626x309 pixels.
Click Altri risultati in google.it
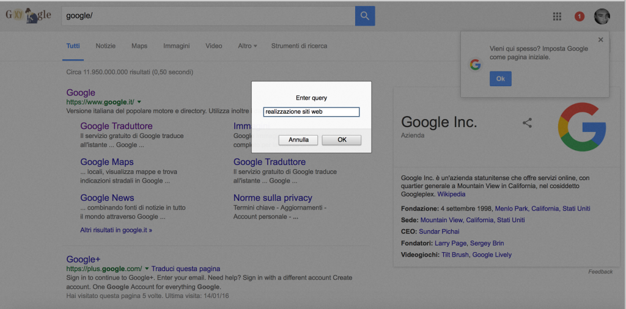point(116,230)
